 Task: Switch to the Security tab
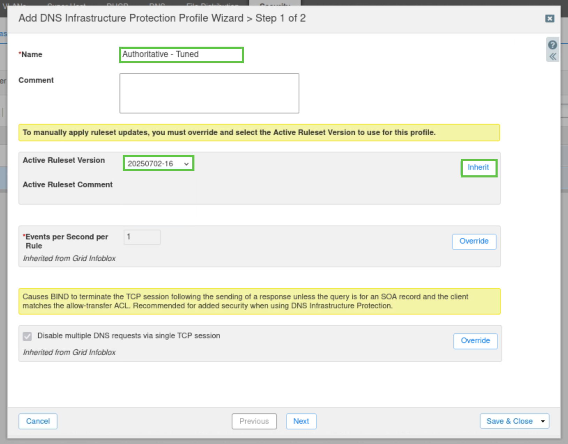(x=275, y=3)
